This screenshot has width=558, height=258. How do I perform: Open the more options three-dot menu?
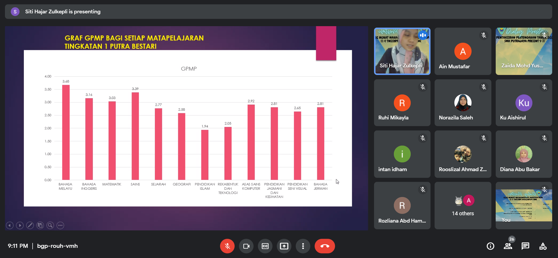point(303,246)
